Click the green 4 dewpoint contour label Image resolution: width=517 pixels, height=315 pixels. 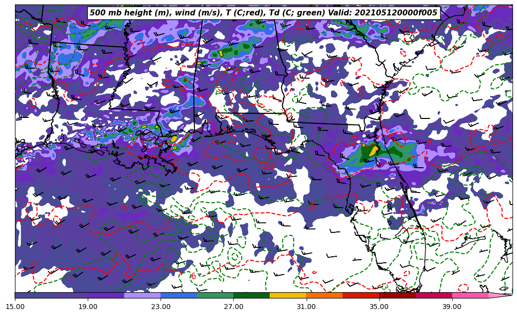[217, 92]
